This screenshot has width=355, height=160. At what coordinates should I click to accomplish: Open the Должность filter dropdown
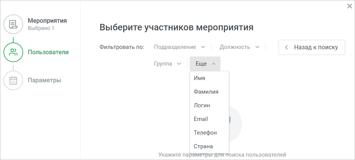(x=239, y=47)
